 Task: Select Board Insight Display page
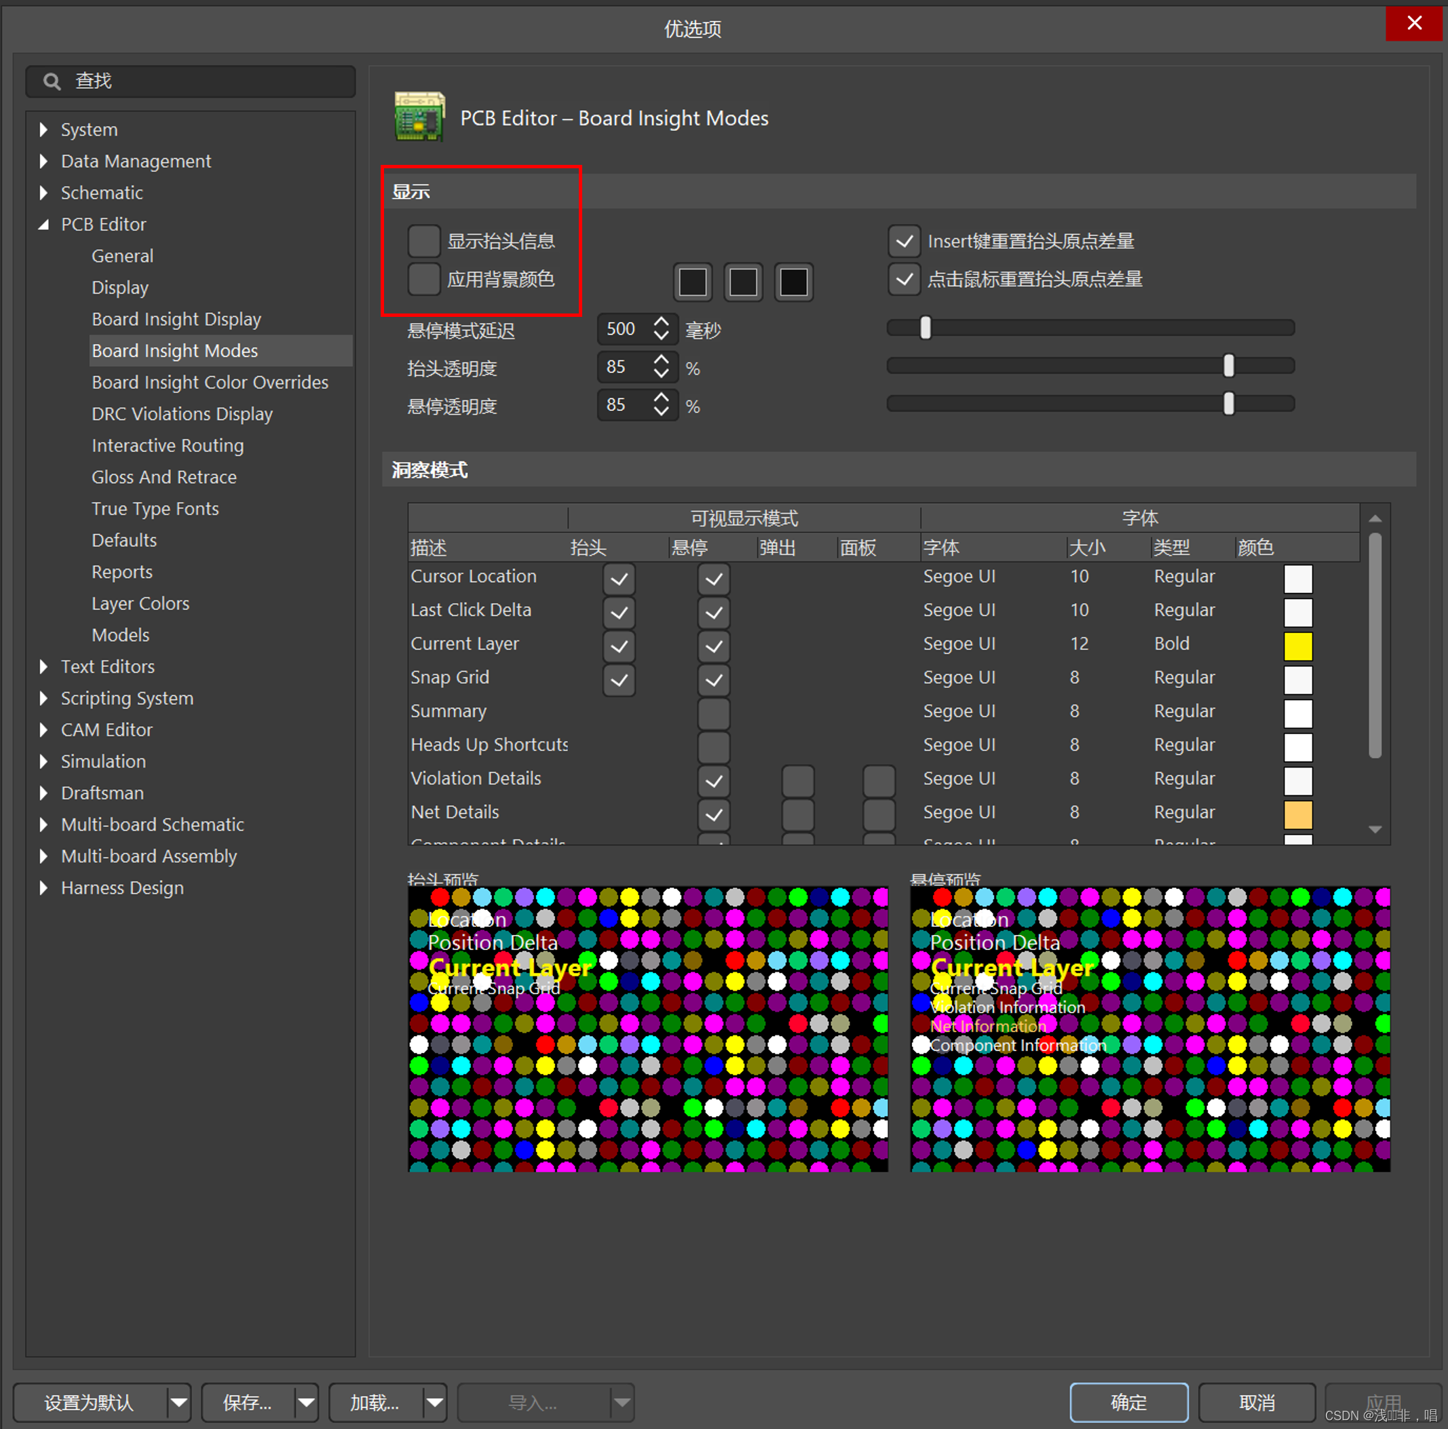pyautogui.click(x=176, y=319)
